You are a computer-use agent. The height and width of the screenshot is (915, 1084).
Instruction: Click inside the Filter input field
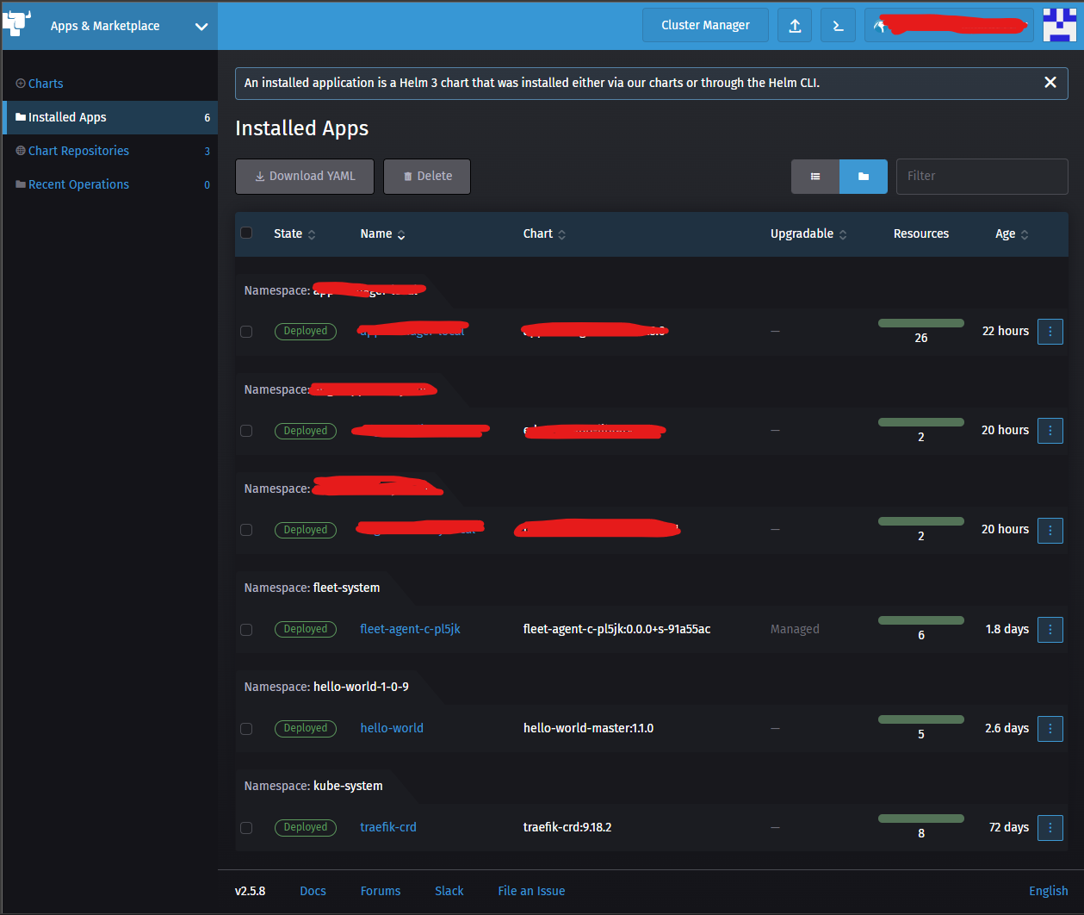click(982, 176)
